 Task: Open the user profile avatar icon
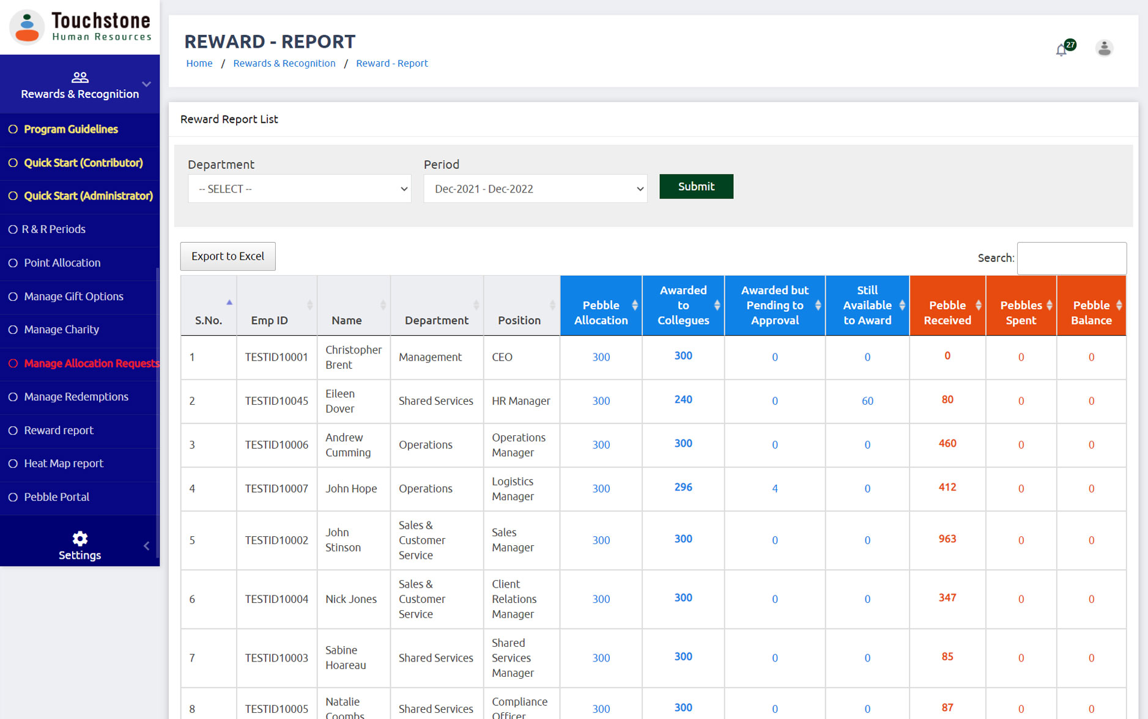(1104, 48)
